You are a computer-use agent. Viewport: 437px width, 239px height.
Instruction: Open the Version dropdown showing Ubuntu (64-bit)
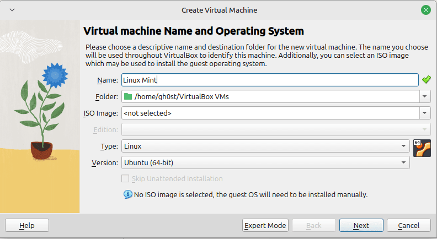265,162
